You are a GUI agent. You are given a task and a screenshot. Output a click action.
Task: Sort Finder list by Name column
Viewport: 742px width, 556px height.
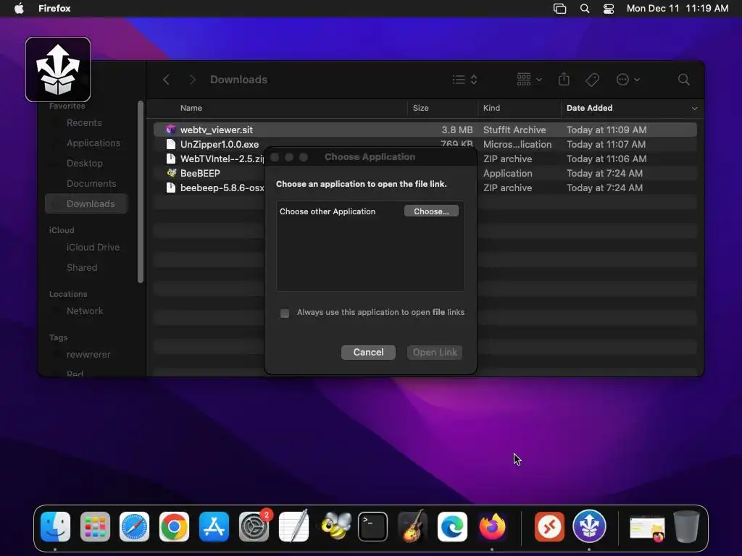191,108
